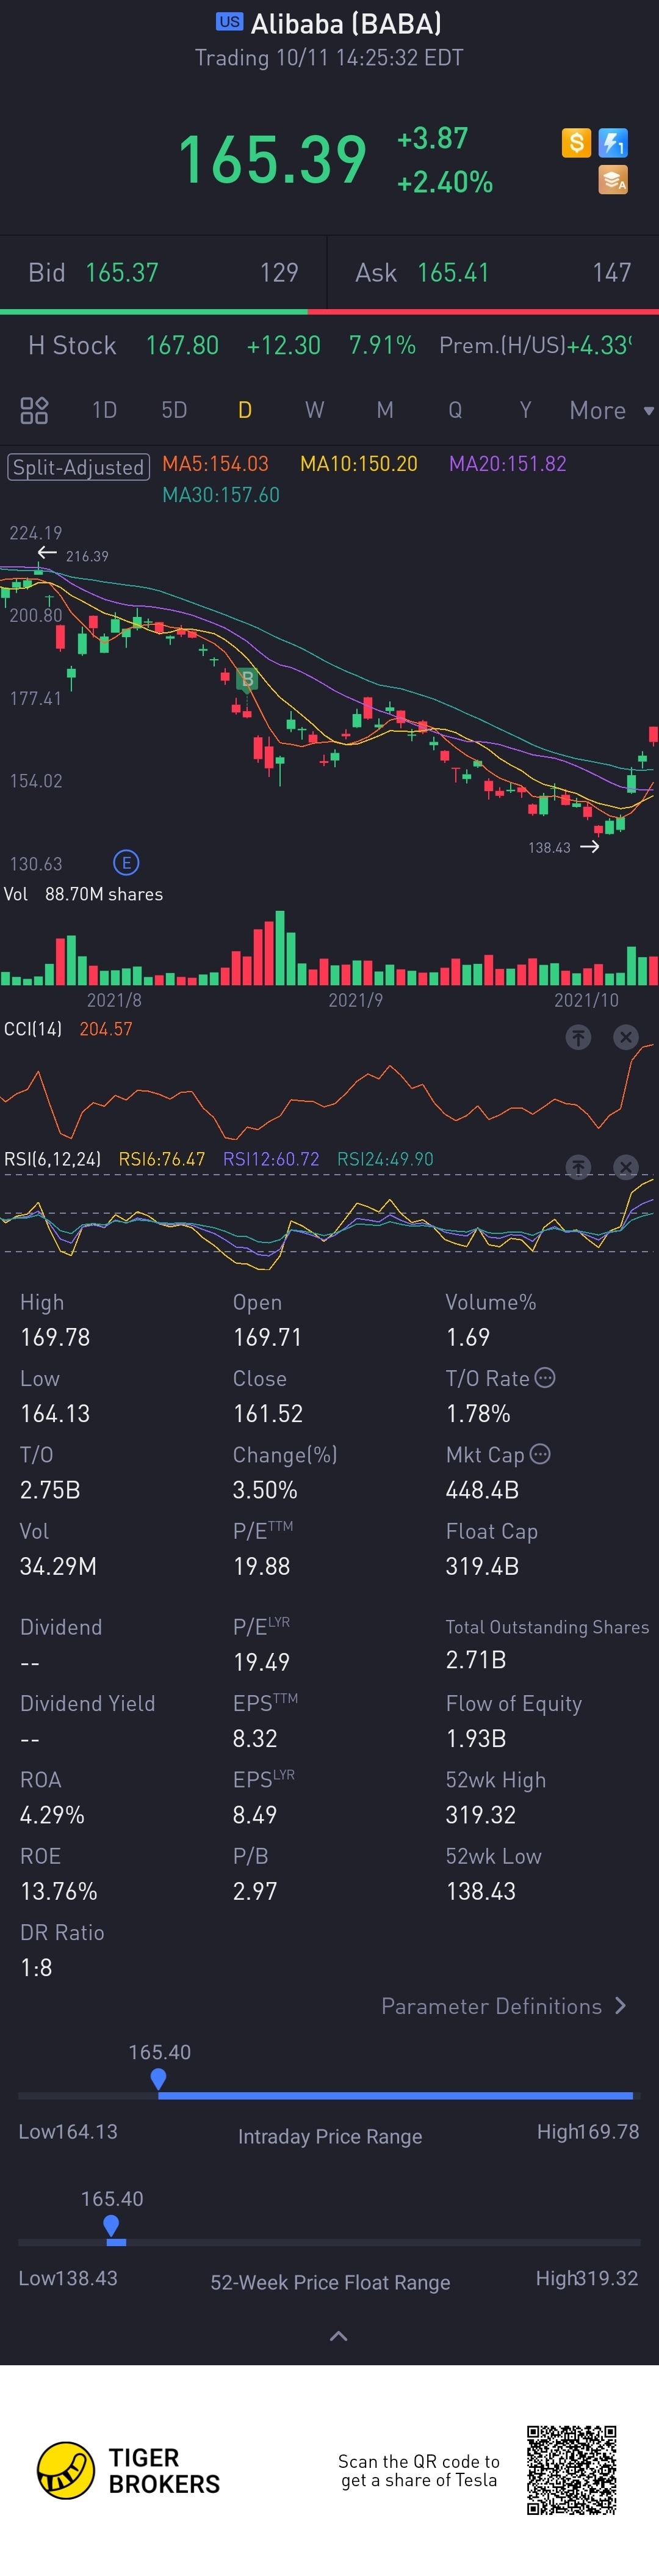The height and width of the screenshot is (2576, 659).
Task: Pin RSI indicator with up-arrow icon
Action: [x=578, y=1166]
